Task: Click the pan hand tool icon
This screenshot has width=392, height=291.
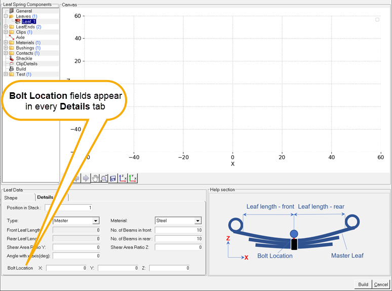Action: coord(95,178)
